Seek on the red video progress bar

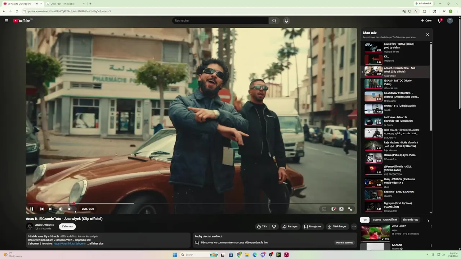coord(50,203)
